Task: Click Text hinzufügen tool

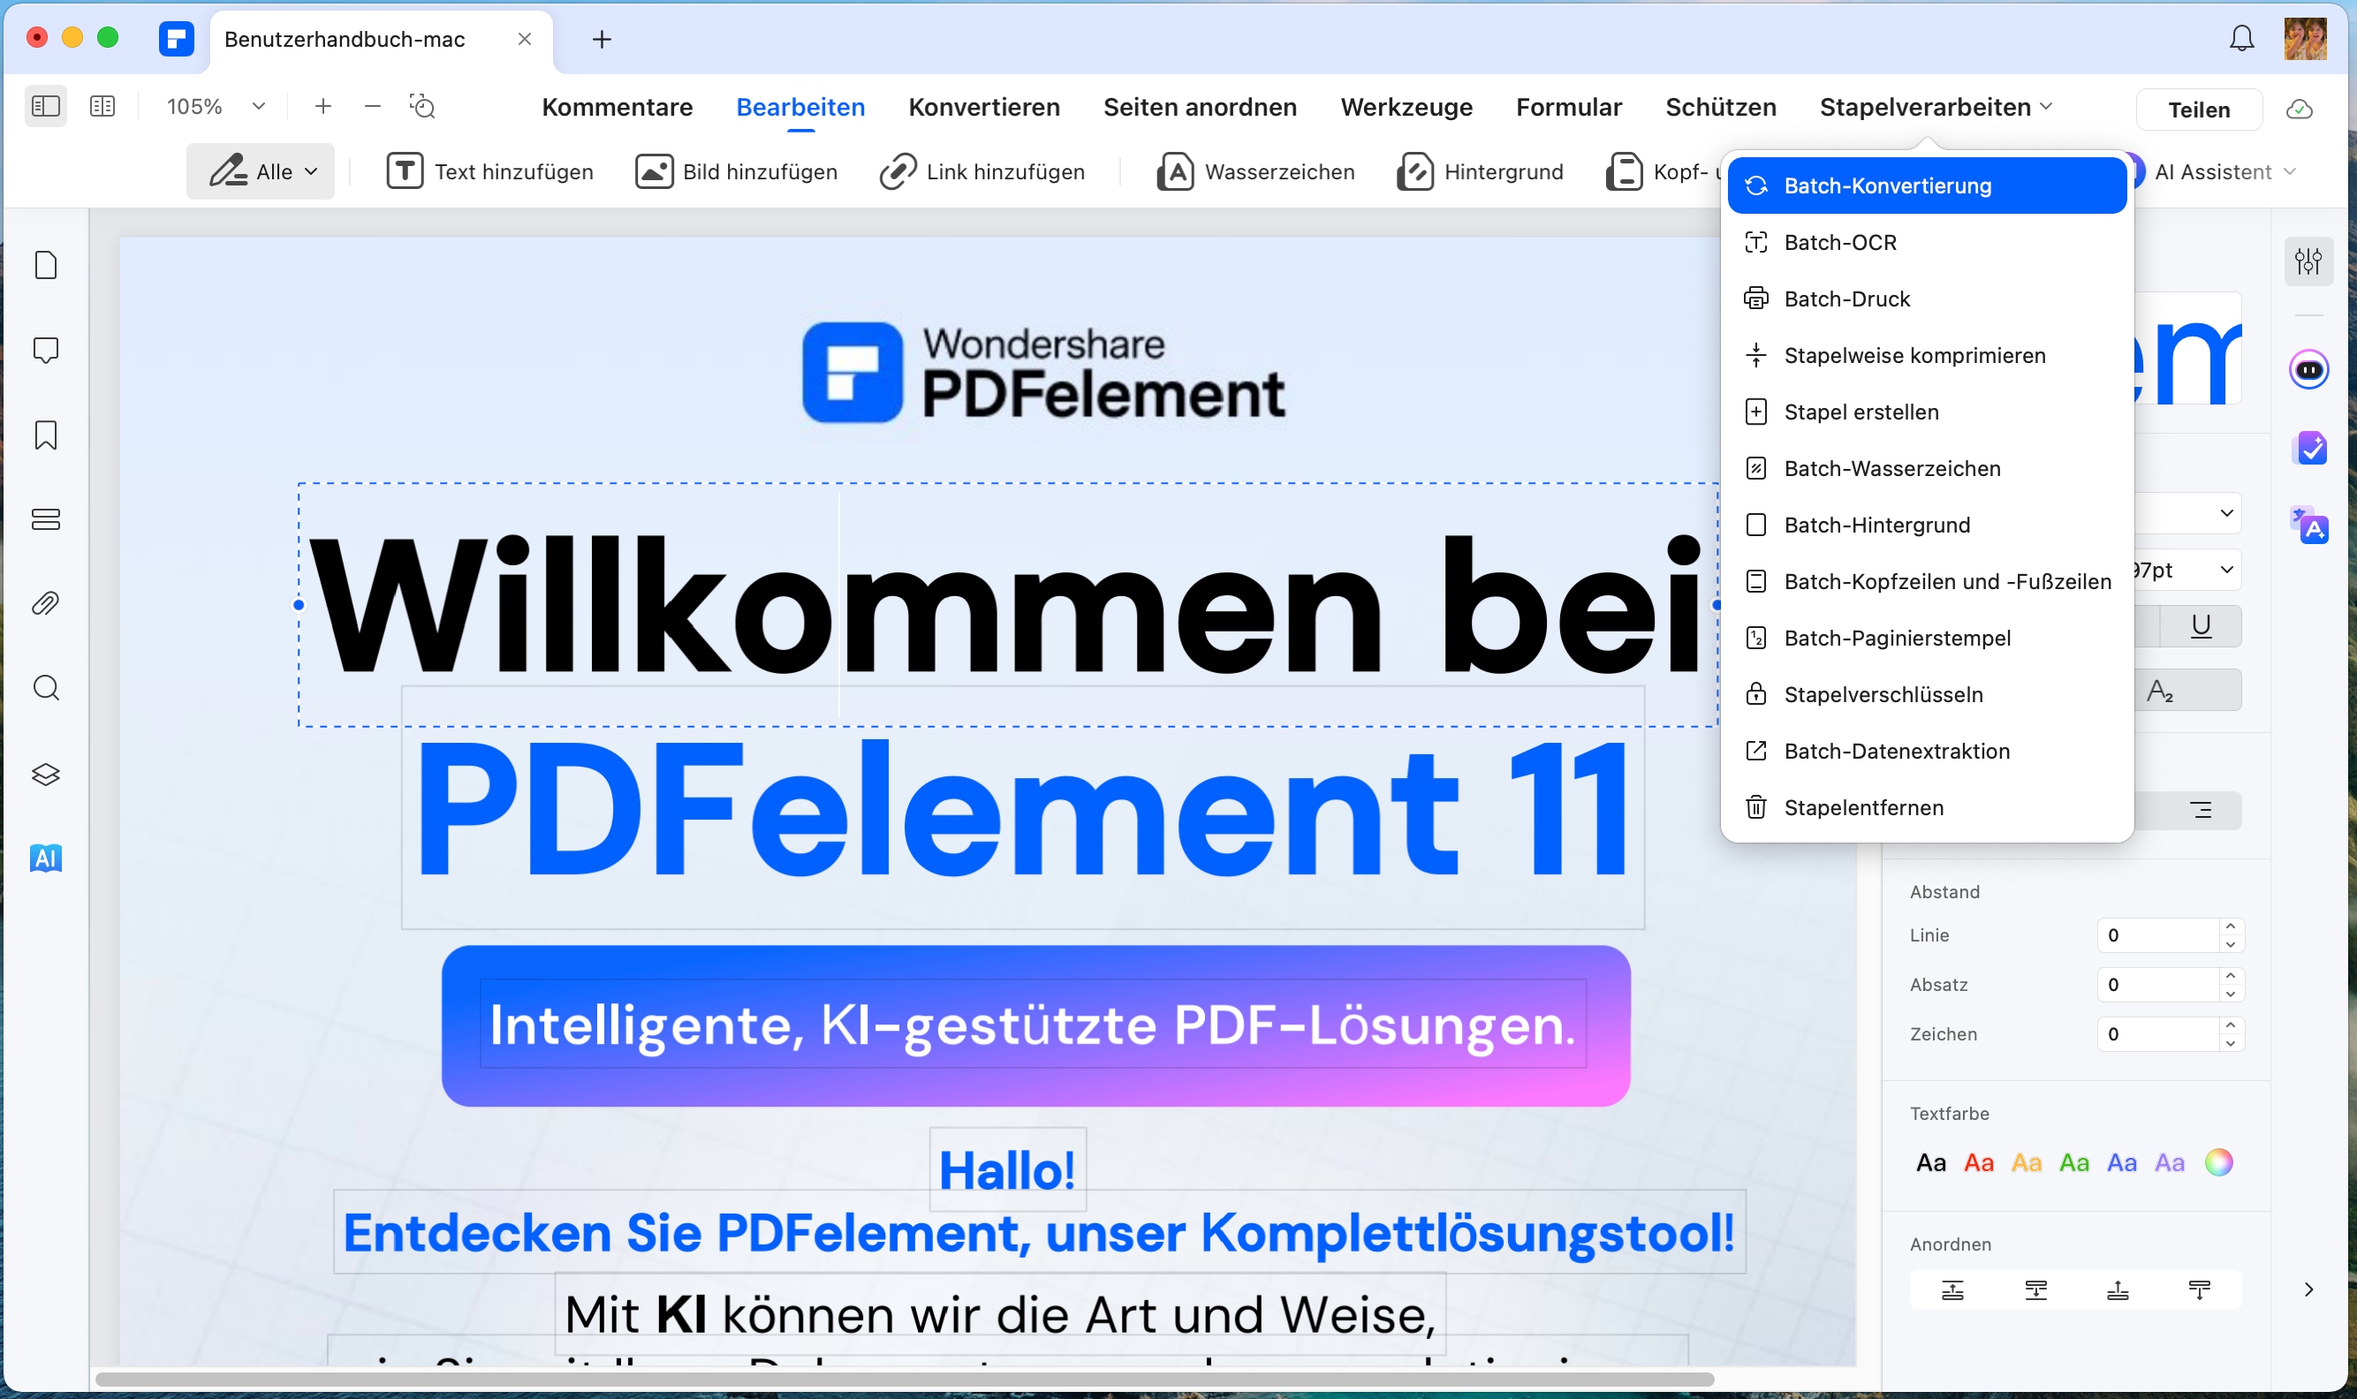Action: (x=490, y=171)
